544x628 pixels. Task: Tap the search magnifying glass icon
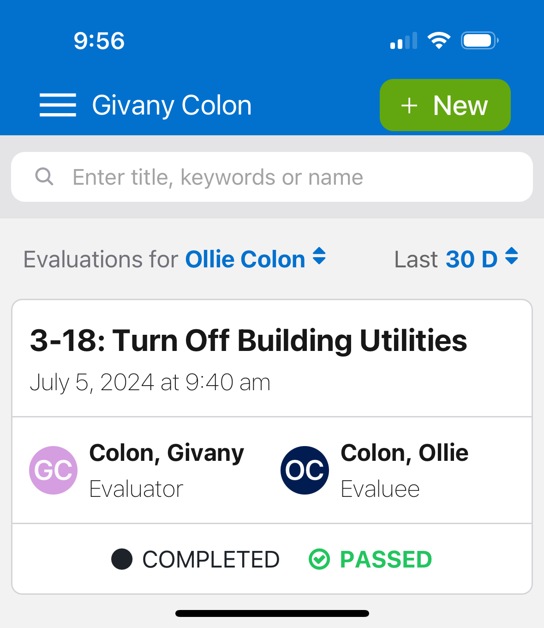click(x=44, y=177)
